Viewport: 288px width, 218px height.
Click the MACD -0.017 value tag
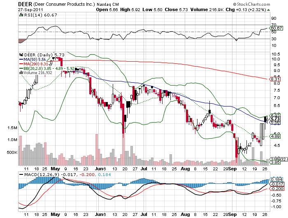click(x=276, y=184)
